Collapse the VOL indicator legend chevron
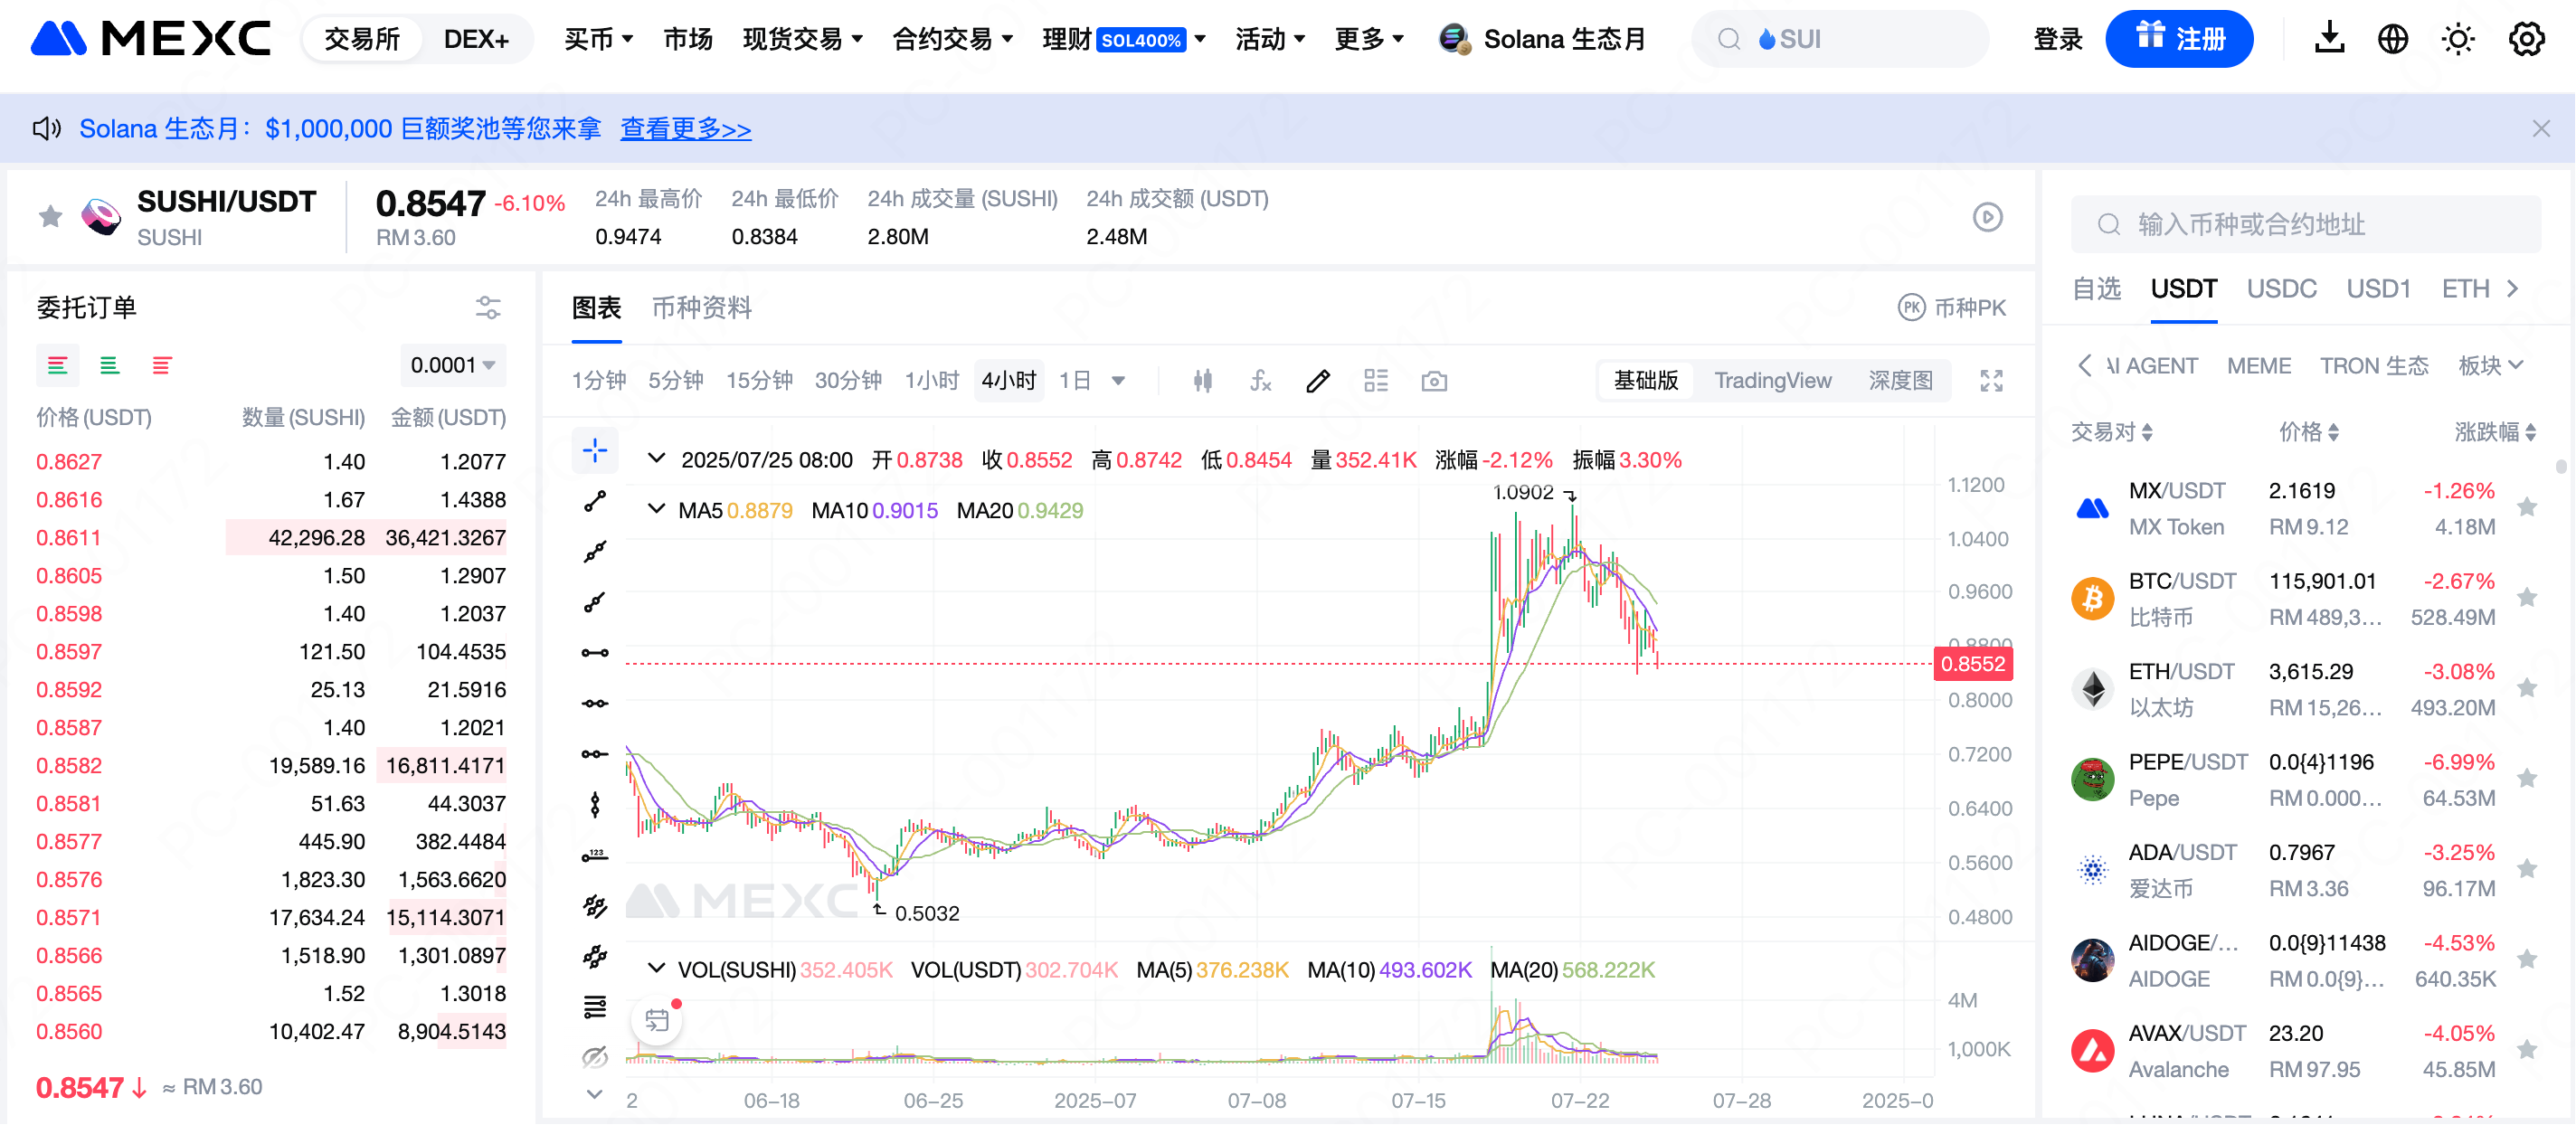Screen dimensions: 2576x1125 [656, 969]
